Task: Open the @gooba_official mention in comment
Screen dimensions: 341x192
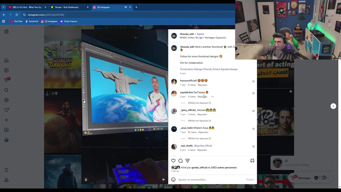Action: (x=203, y=146)
